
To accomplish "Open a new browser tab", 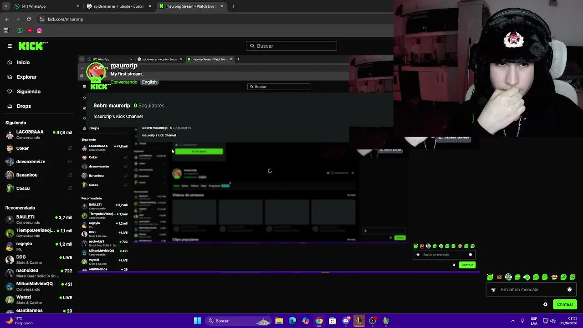I will 233,6.
